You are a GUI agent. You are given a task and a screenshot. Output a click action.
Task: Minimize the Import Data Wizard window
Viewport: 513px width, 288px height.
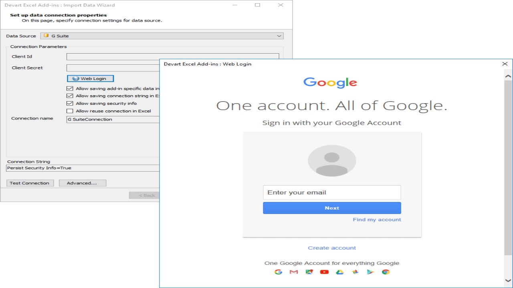pos(234,5)
